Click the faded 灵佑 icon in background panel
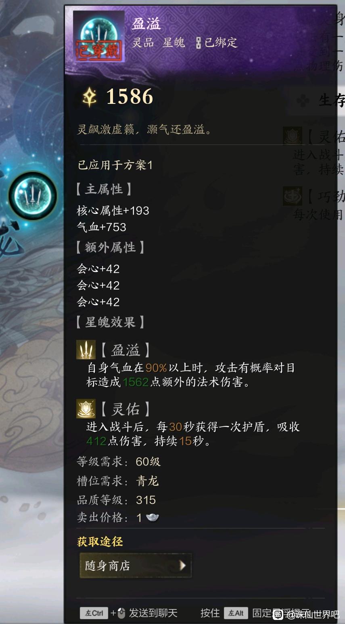 293,136
